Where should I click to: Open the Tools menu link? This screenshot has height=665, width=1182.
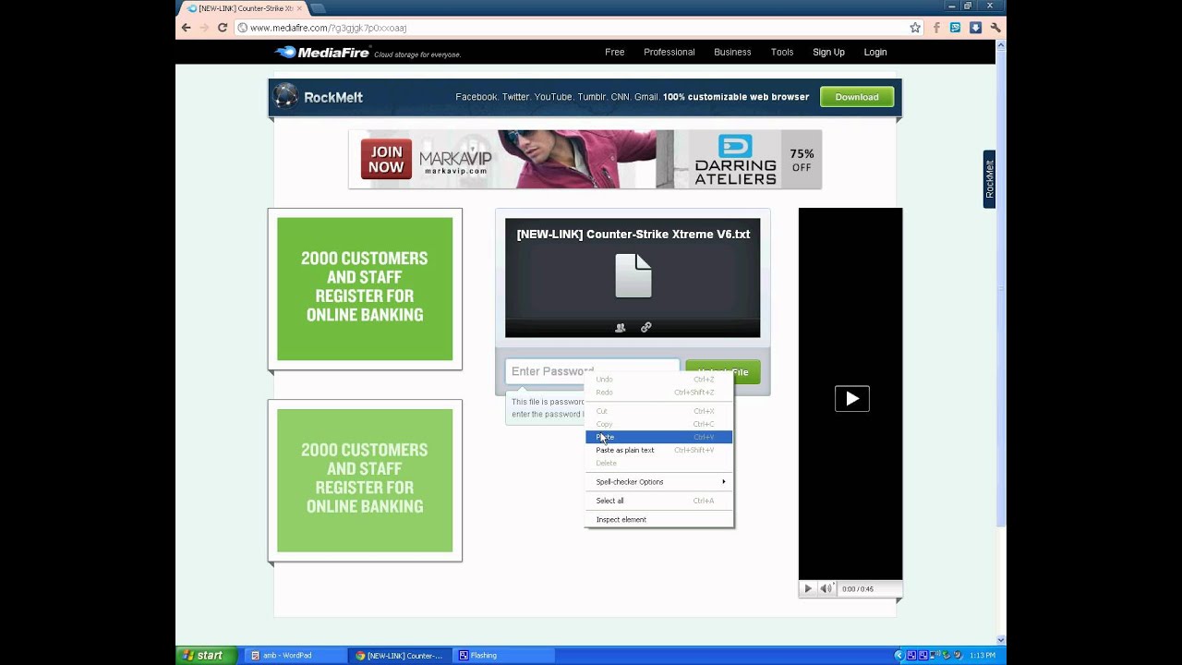[782, 53]
